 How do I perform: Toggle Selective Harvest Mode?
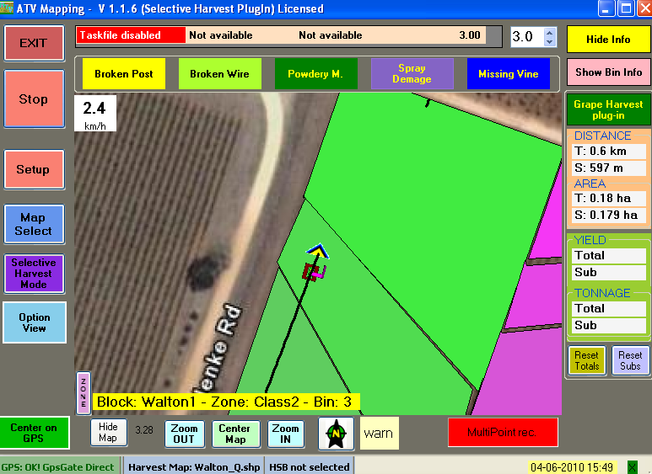point(33,274)
